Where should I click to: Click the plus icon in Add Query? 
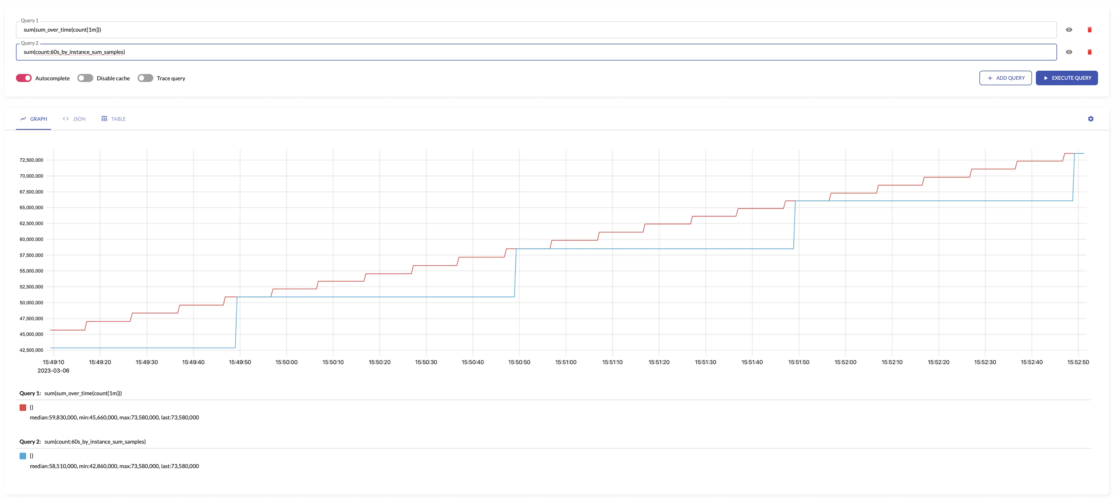[x=990, y=78]
